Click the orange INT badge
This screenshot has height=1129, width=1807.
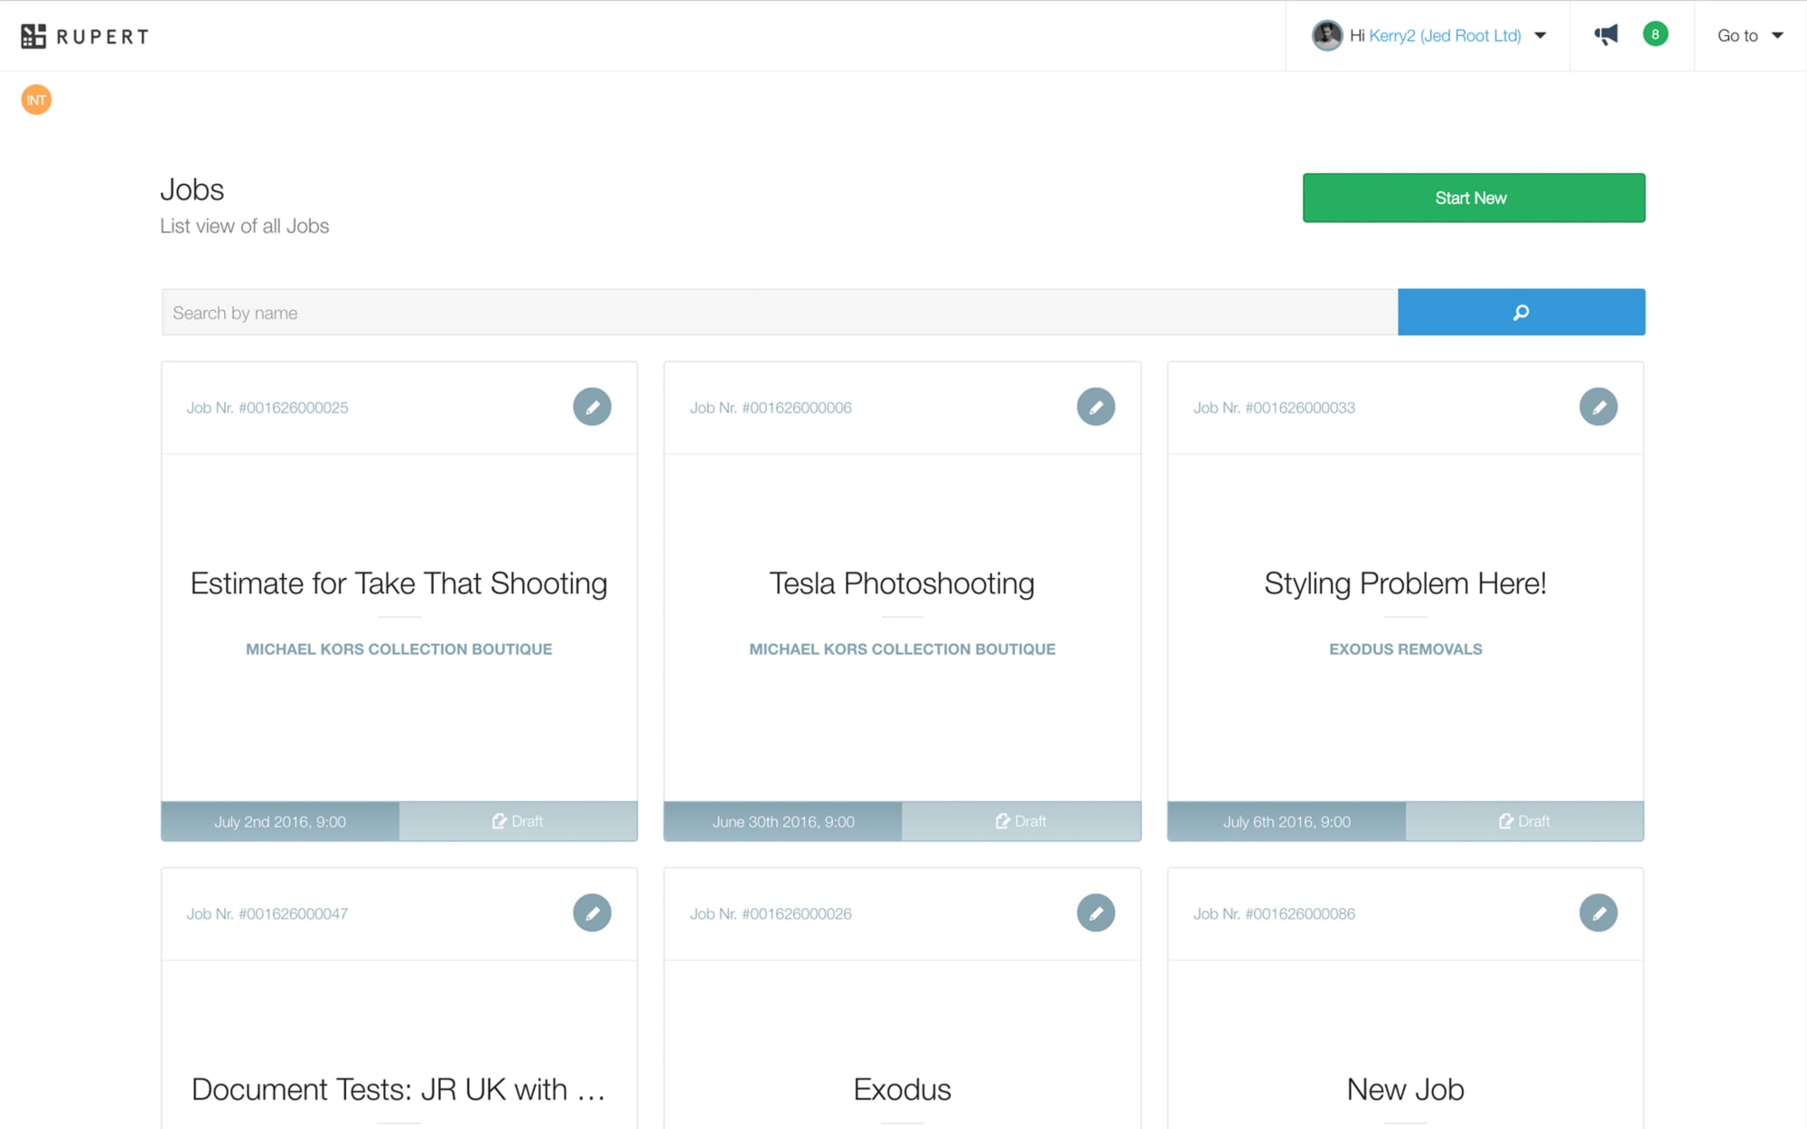[36, 100]
